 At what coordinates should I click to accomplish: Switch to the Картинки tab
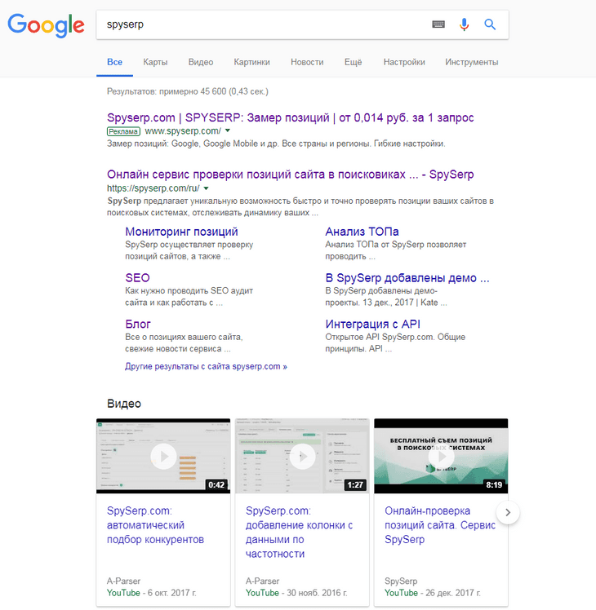[251, 62]
